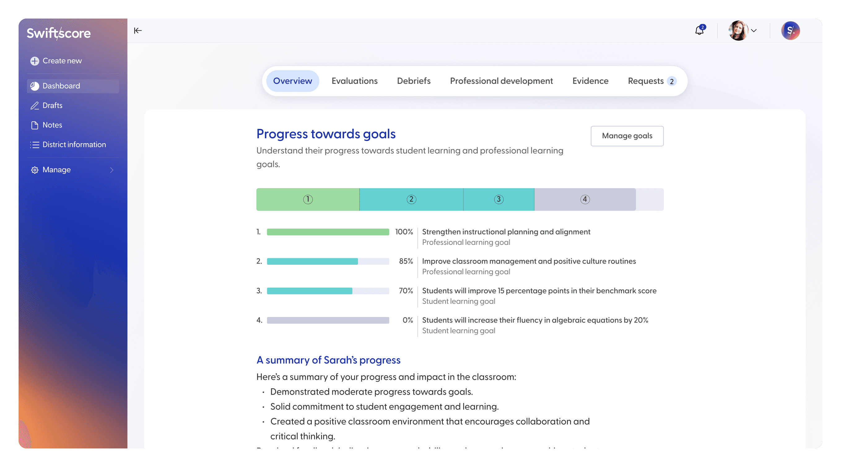Click the 85% classroom management progress bar
This screenshot has width=841, height=467.
(x=328, y=261)
